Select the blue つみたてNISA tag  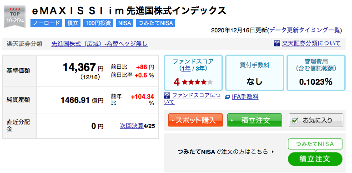pos(156,23)
